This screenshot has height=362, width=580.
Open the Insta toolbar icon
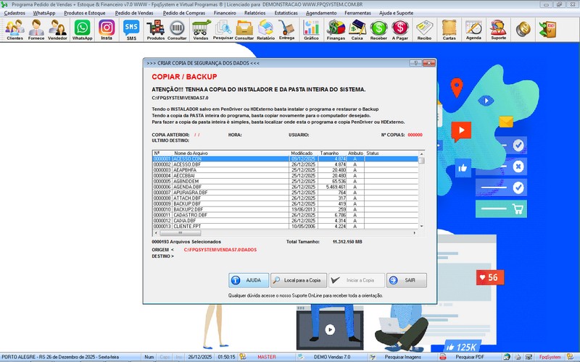pos(107,30)
